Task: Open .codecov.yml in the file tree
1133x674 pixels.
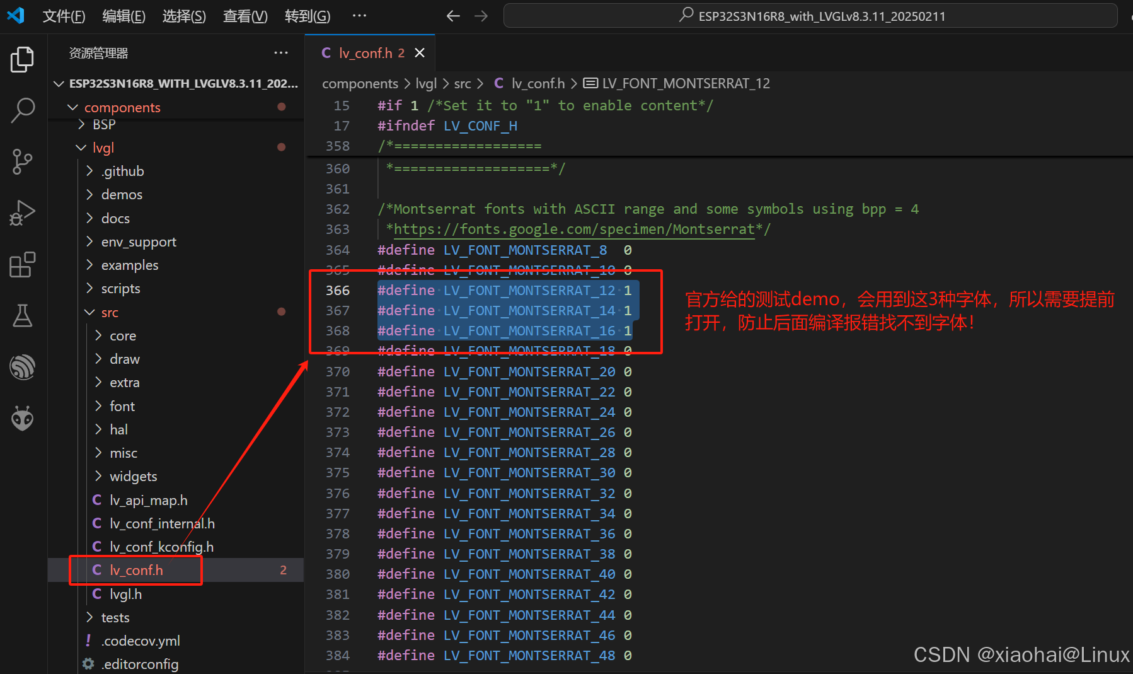Action: pyautogui.click(x=176, y=641)
